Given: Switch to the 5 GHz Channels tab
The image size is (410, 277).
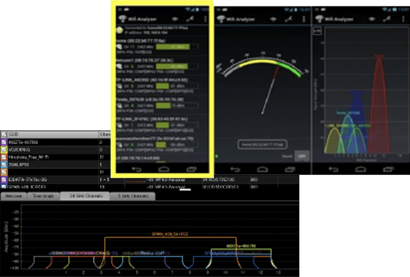Looking at the screenshot, I should (133, 196).
